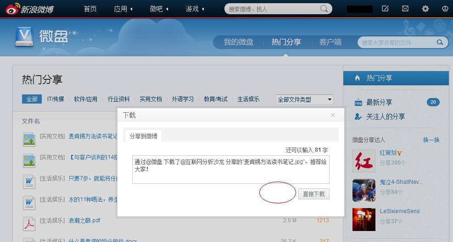This screenshot has height=242, width=453.
Task: Open user LeSixiemeSens profile link
Action: click(400, 211)
